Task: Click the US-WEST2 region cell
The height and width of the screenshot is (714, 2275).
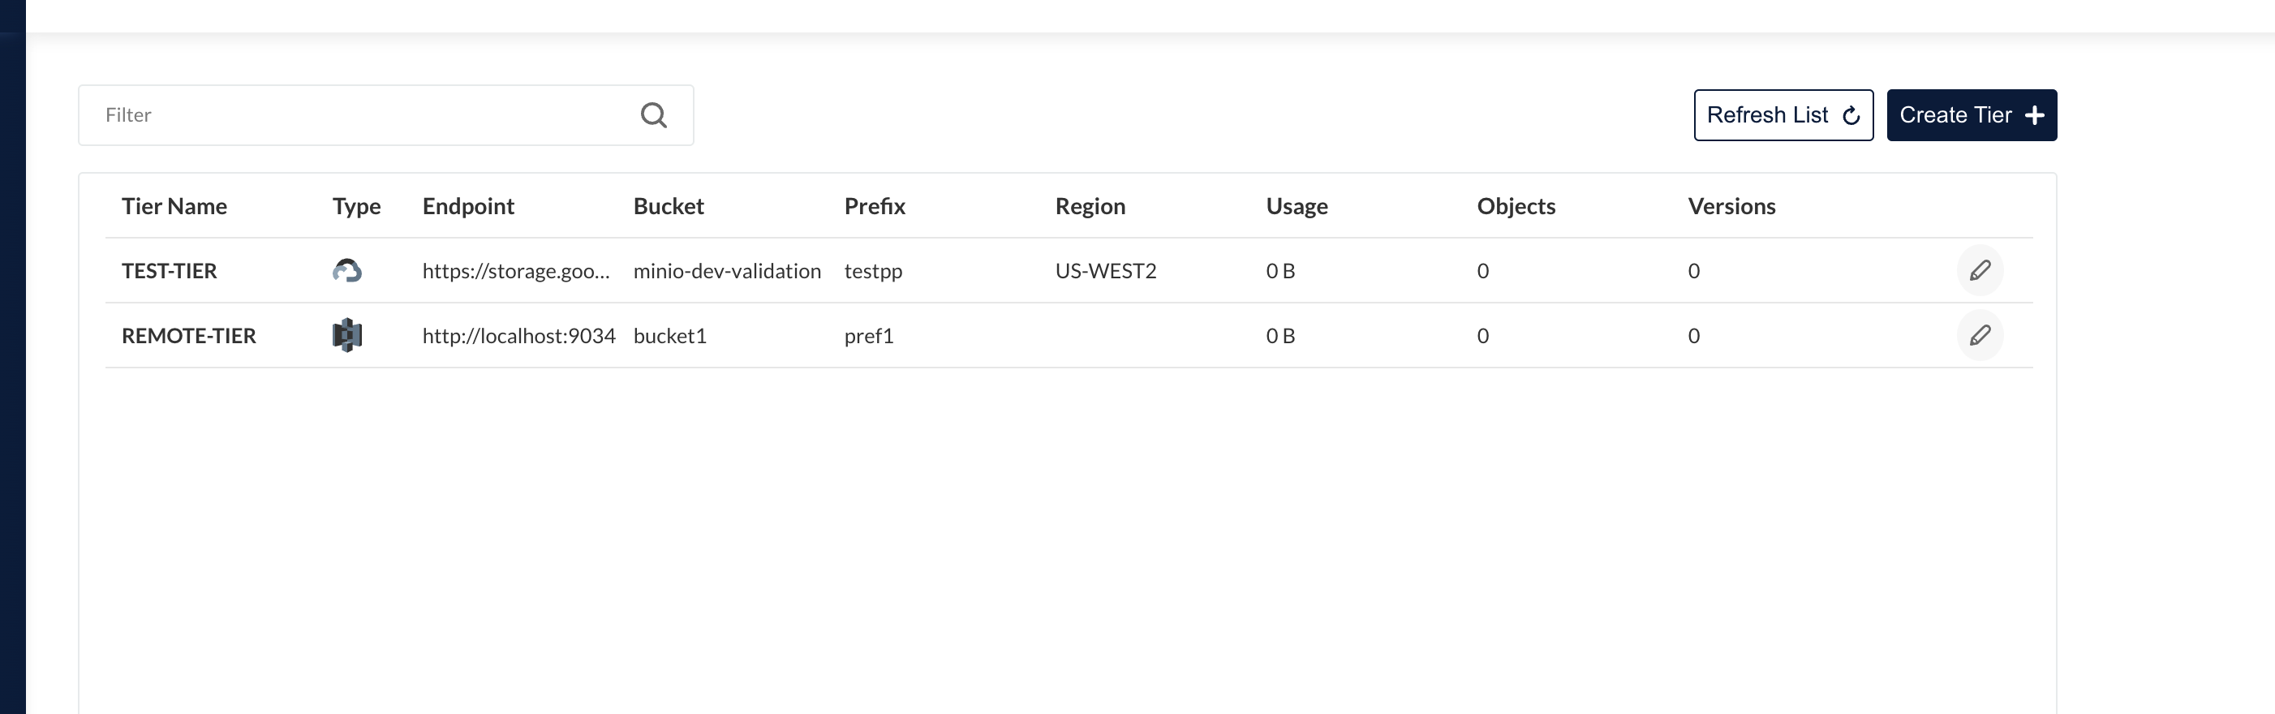Action: click(x=1105, y=271)
